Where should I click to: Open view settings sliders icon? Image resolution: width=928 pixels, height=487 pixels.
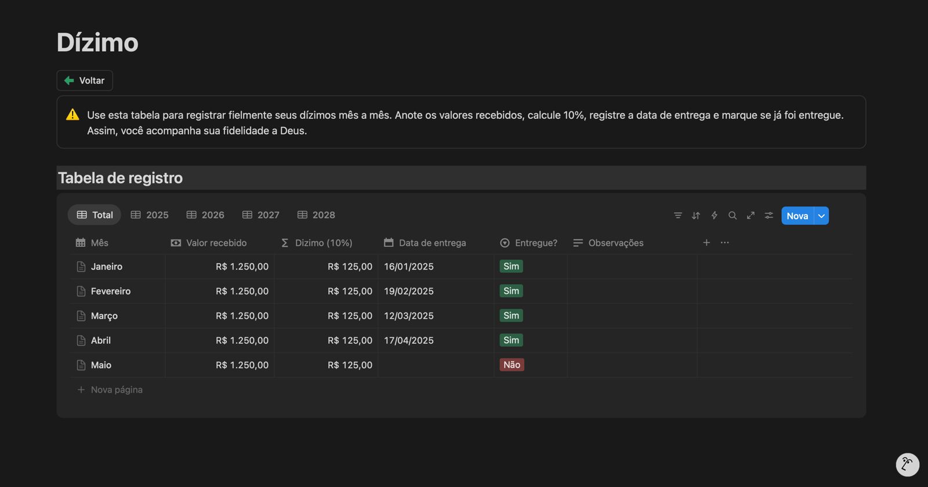(x=768, y=216)
